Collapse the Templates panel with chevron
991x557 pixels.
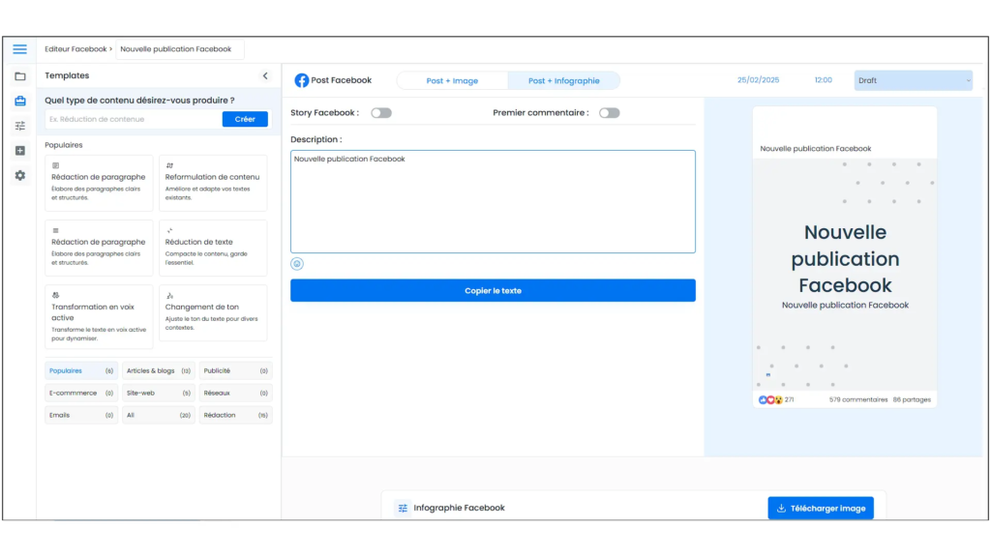(265, 75)
